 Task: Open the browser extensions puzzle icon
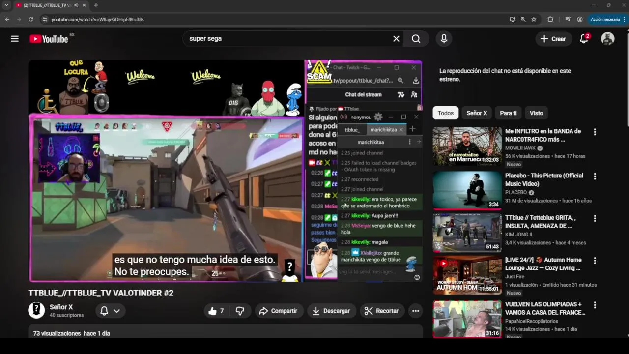pyautogui.click(x=550, y=19)
